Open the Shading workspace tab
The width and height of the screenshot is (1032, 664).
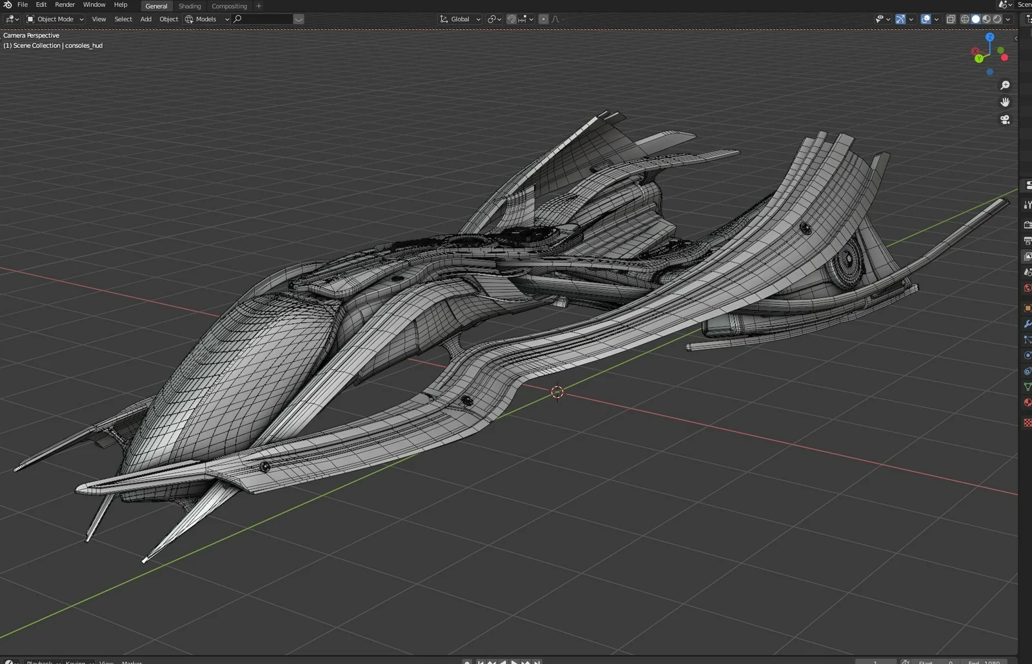pos(190,6)
